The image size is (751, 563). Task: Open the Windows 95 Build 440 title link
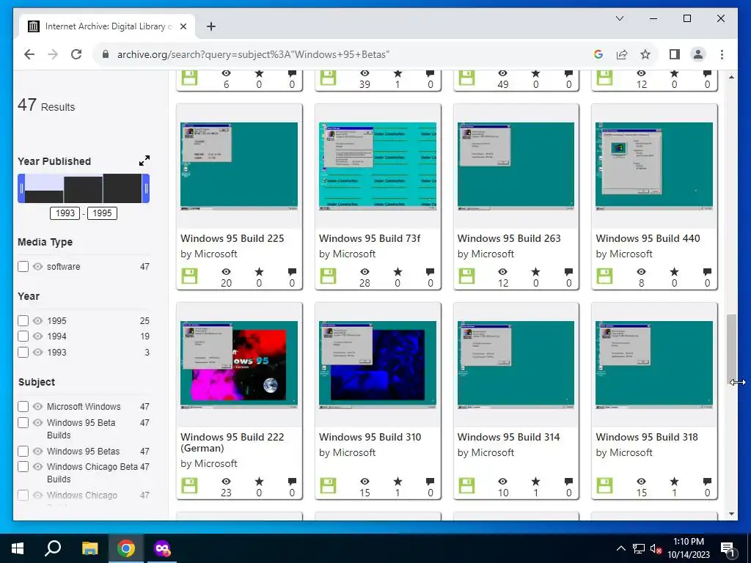tap(648, 238)
